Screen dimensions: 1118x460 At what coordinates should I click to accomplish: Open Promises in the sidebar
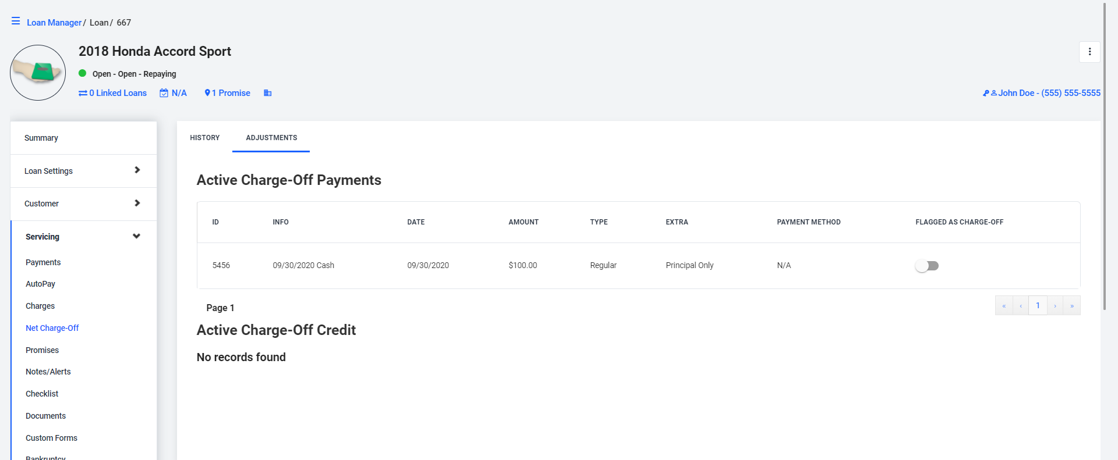click(42, 350)
